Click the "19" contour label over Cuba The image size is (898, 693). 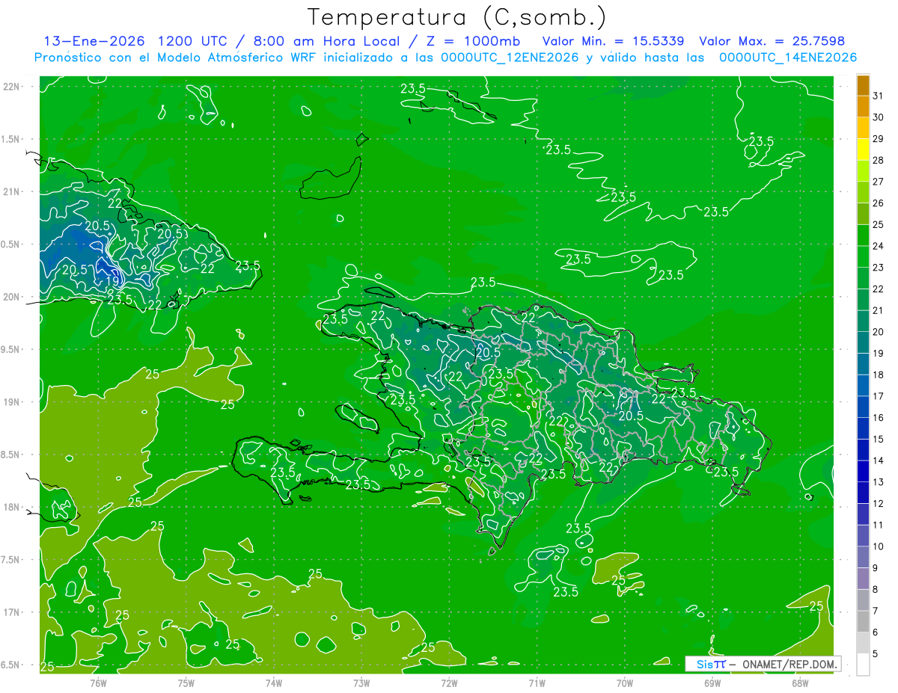(x=114, y=281)
